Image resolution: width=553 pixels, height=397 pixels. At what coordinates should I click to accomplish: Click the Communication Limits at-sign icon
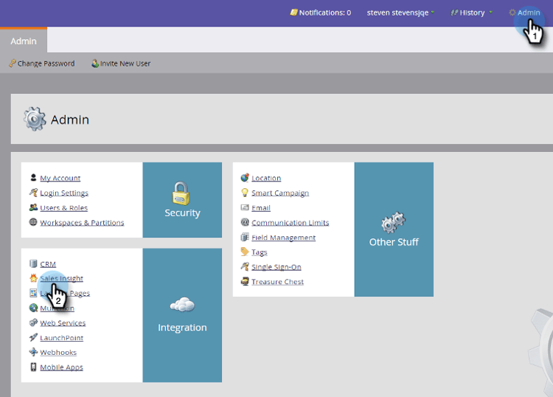pyautogui.click(x=245, y=222)
